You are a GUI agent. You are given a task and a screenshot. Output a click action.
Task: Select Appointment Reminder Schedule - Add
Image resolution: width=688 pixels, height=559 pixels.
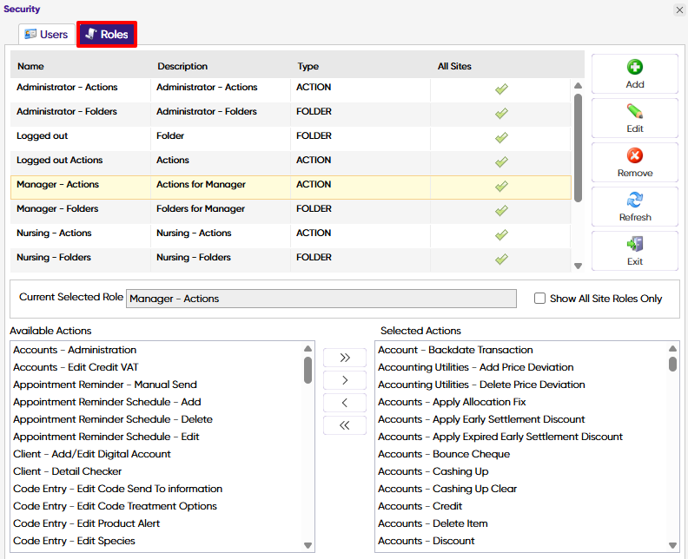pos(107,402)
